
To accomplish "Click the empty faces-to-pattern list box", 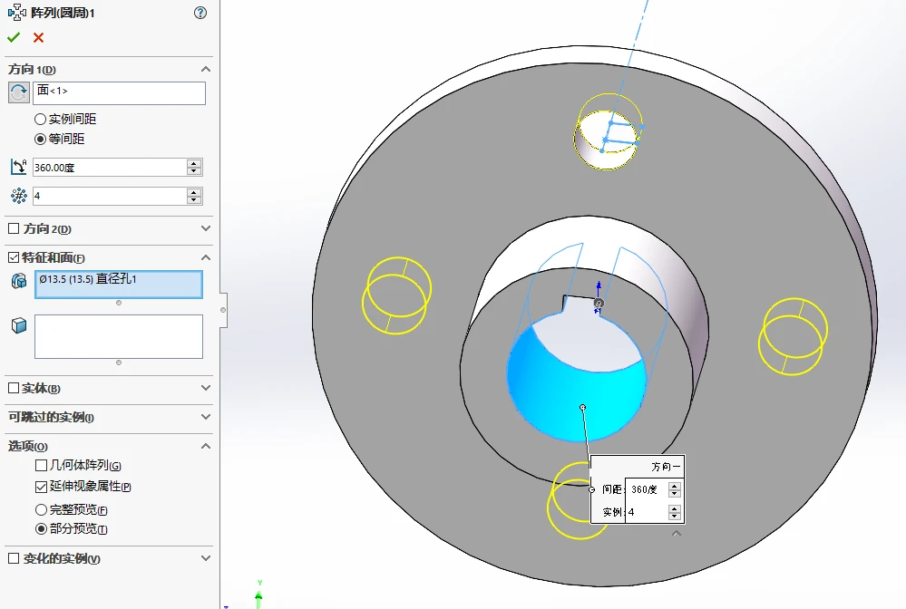I will click(119, 336).
